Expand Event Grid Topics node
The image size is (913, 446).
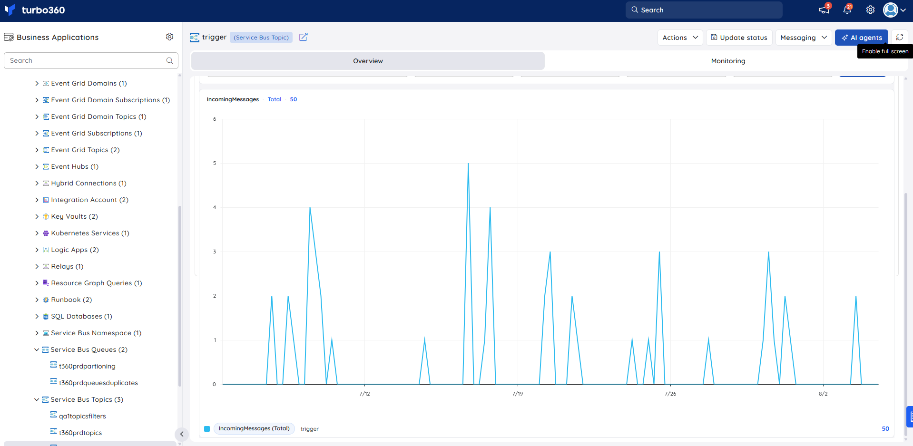(x=37, y=150)
